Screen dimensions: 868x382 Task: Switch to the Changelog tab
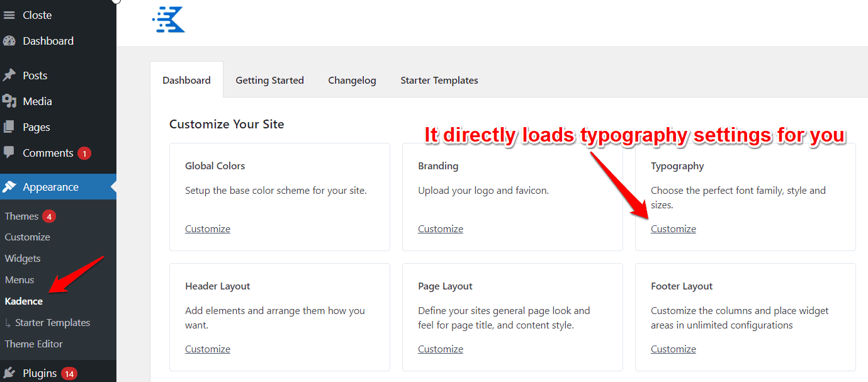coord(352,80)
